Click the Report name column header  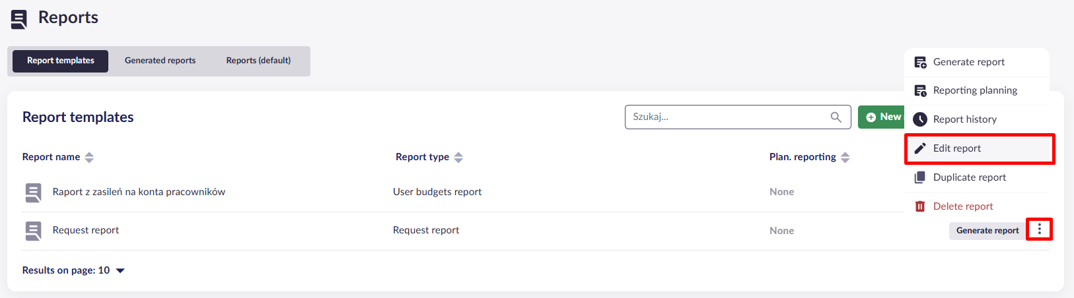pyautogui.click(x=51, y=157)
